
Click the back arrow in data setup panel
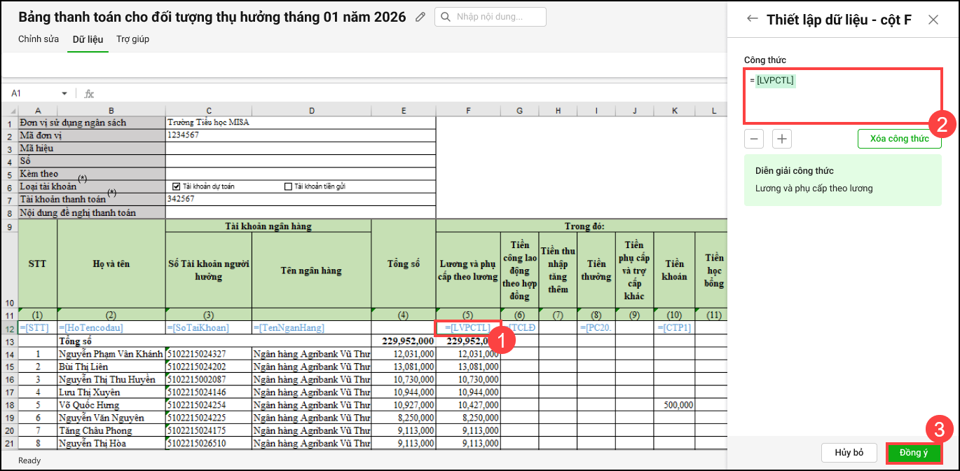click(753, 19)
